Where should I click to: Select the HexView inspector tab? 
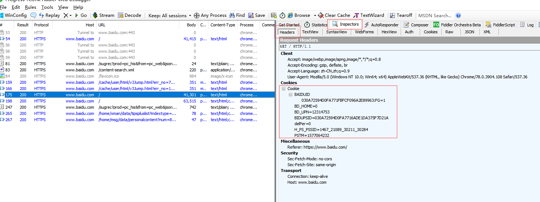pos(389,32)
